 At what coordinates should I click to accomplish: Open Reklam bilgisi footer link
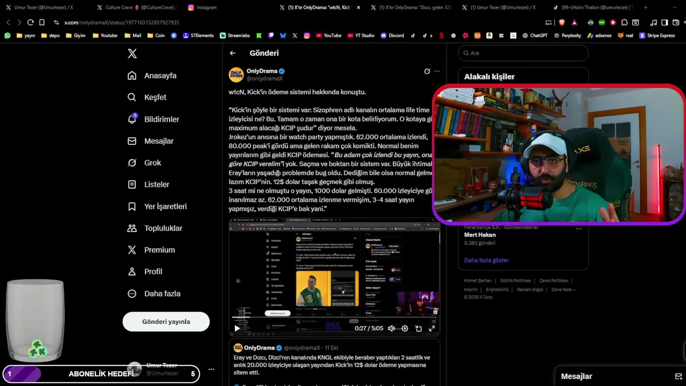pos(530,289)
